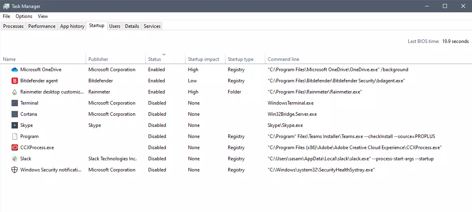Viewport: 472px width, 212px height.
Task: Click the OneDrive.exe /background command line
Action: point(338,70)
